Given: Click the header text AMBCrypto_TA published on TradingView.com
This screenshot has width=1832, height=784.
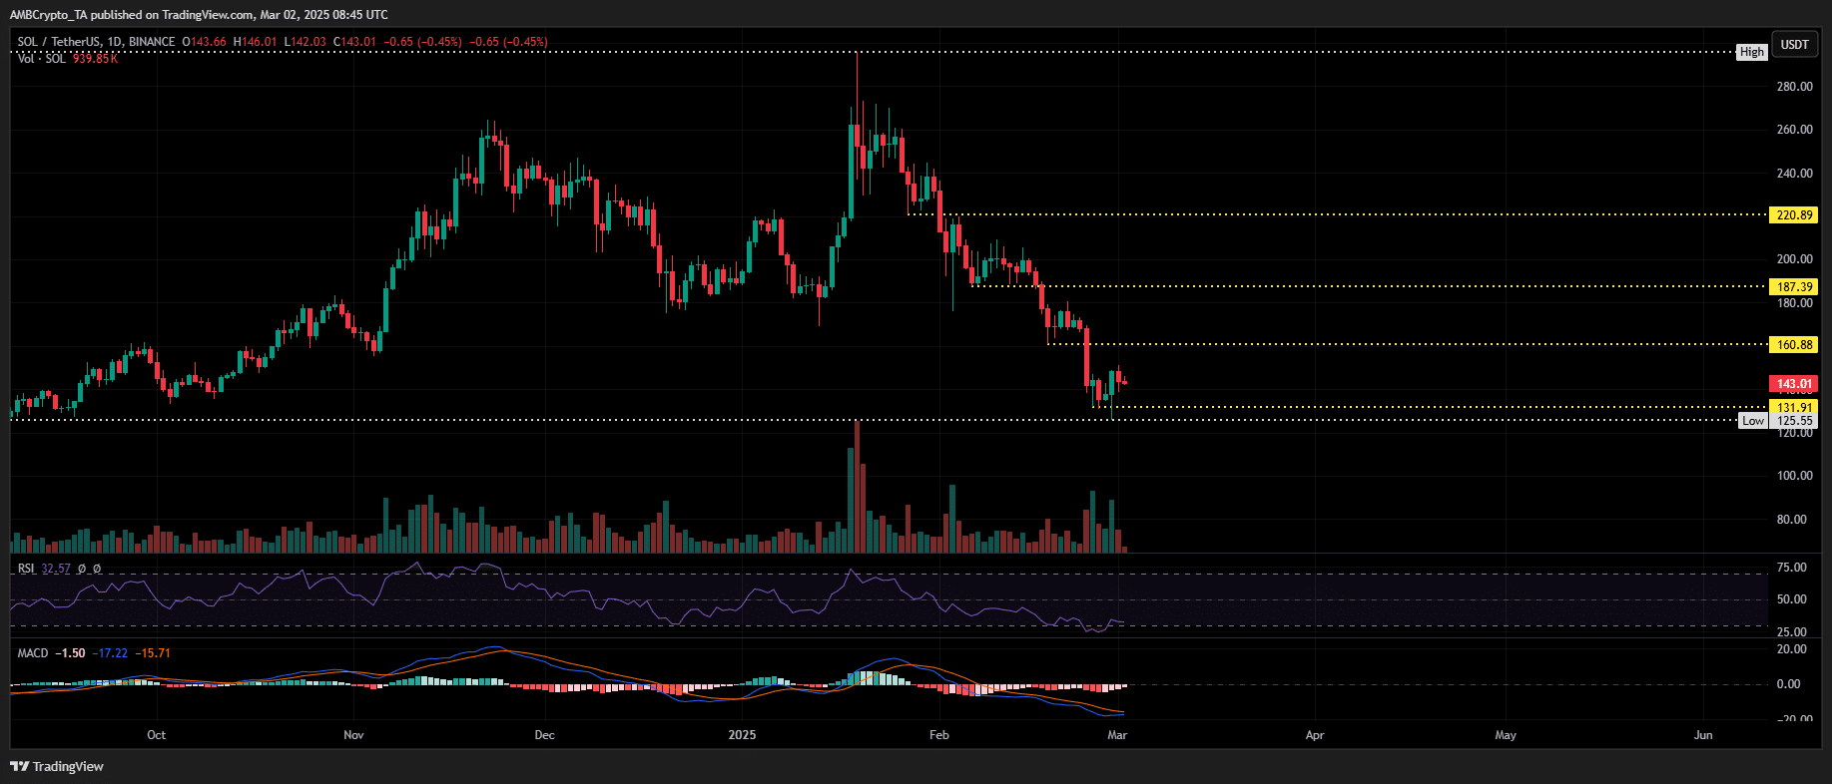Looking at the screenshot, I should (131, 15).
